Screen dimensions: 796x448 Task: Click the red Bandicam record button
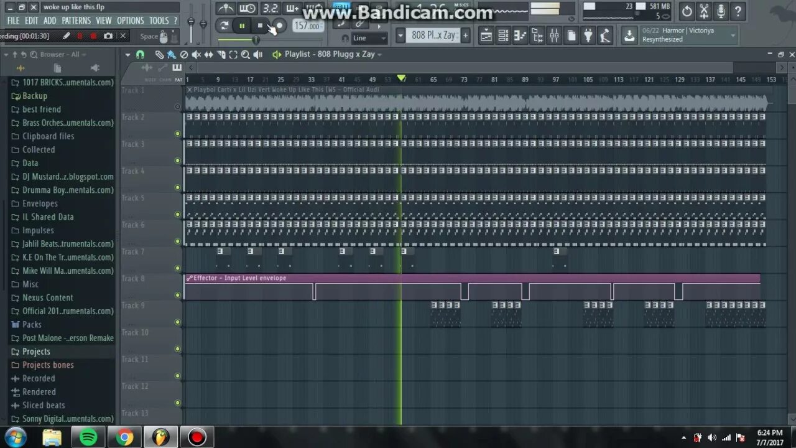[93, 36]
